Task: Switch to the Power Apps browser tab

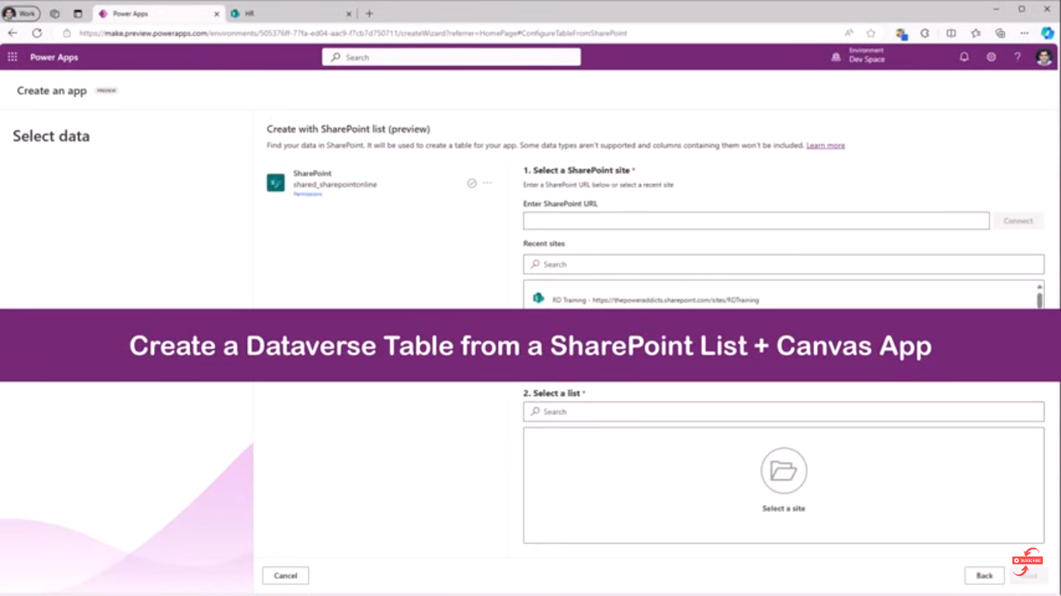Action: pos(158,13)
